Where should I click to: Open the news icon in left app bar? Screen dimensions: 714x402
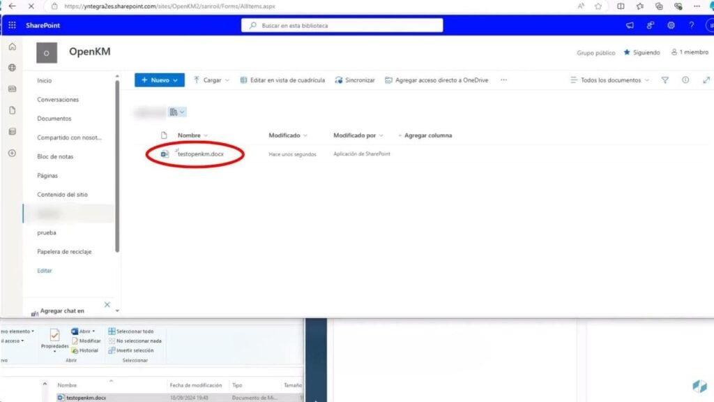pyautogui.click(x=13, y=89)
